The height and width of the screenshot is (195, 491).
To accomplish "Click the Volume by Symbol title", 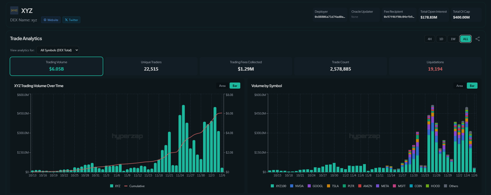I will (x=266, y=86).
